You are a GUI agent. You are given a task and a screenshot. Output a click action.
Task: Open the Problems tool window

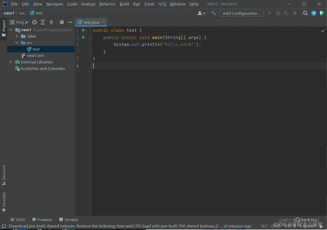[42, 220]
